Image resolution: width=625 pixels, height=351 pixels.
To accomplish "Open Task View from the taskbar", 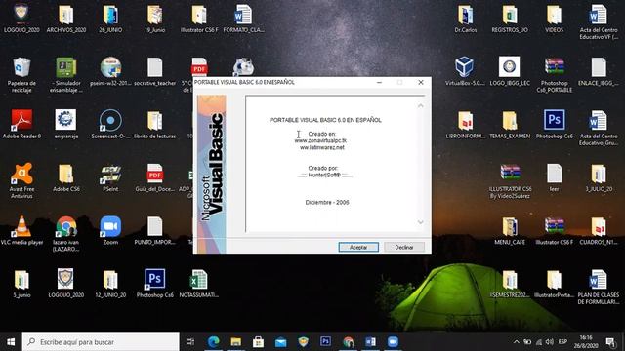I will [x=190, y=342].
